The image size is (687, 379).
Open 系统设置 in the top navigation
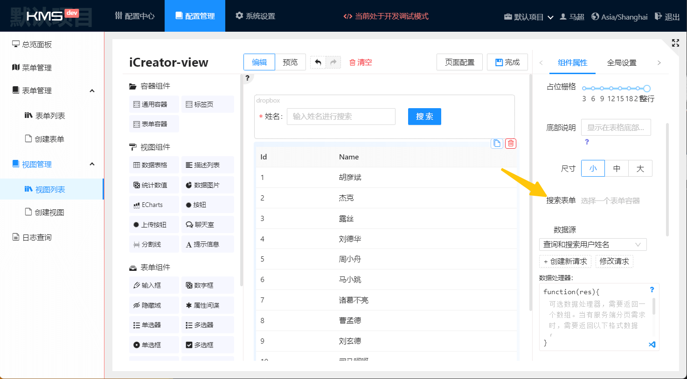[255, 16]
